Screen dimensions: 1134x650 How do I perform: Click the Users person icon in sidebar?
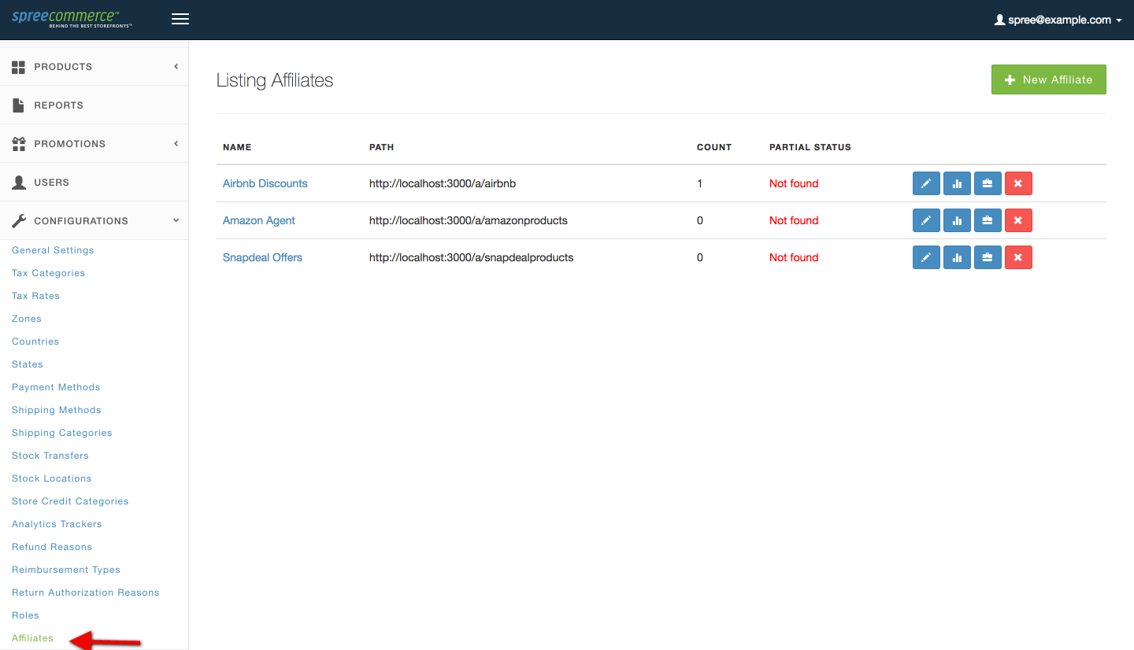(x=19, y=183)
